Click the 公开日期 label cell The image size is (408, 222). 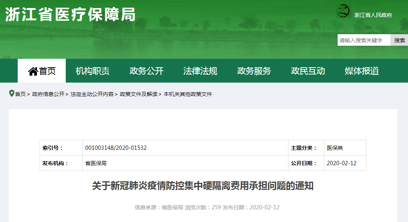click(306, 163)
